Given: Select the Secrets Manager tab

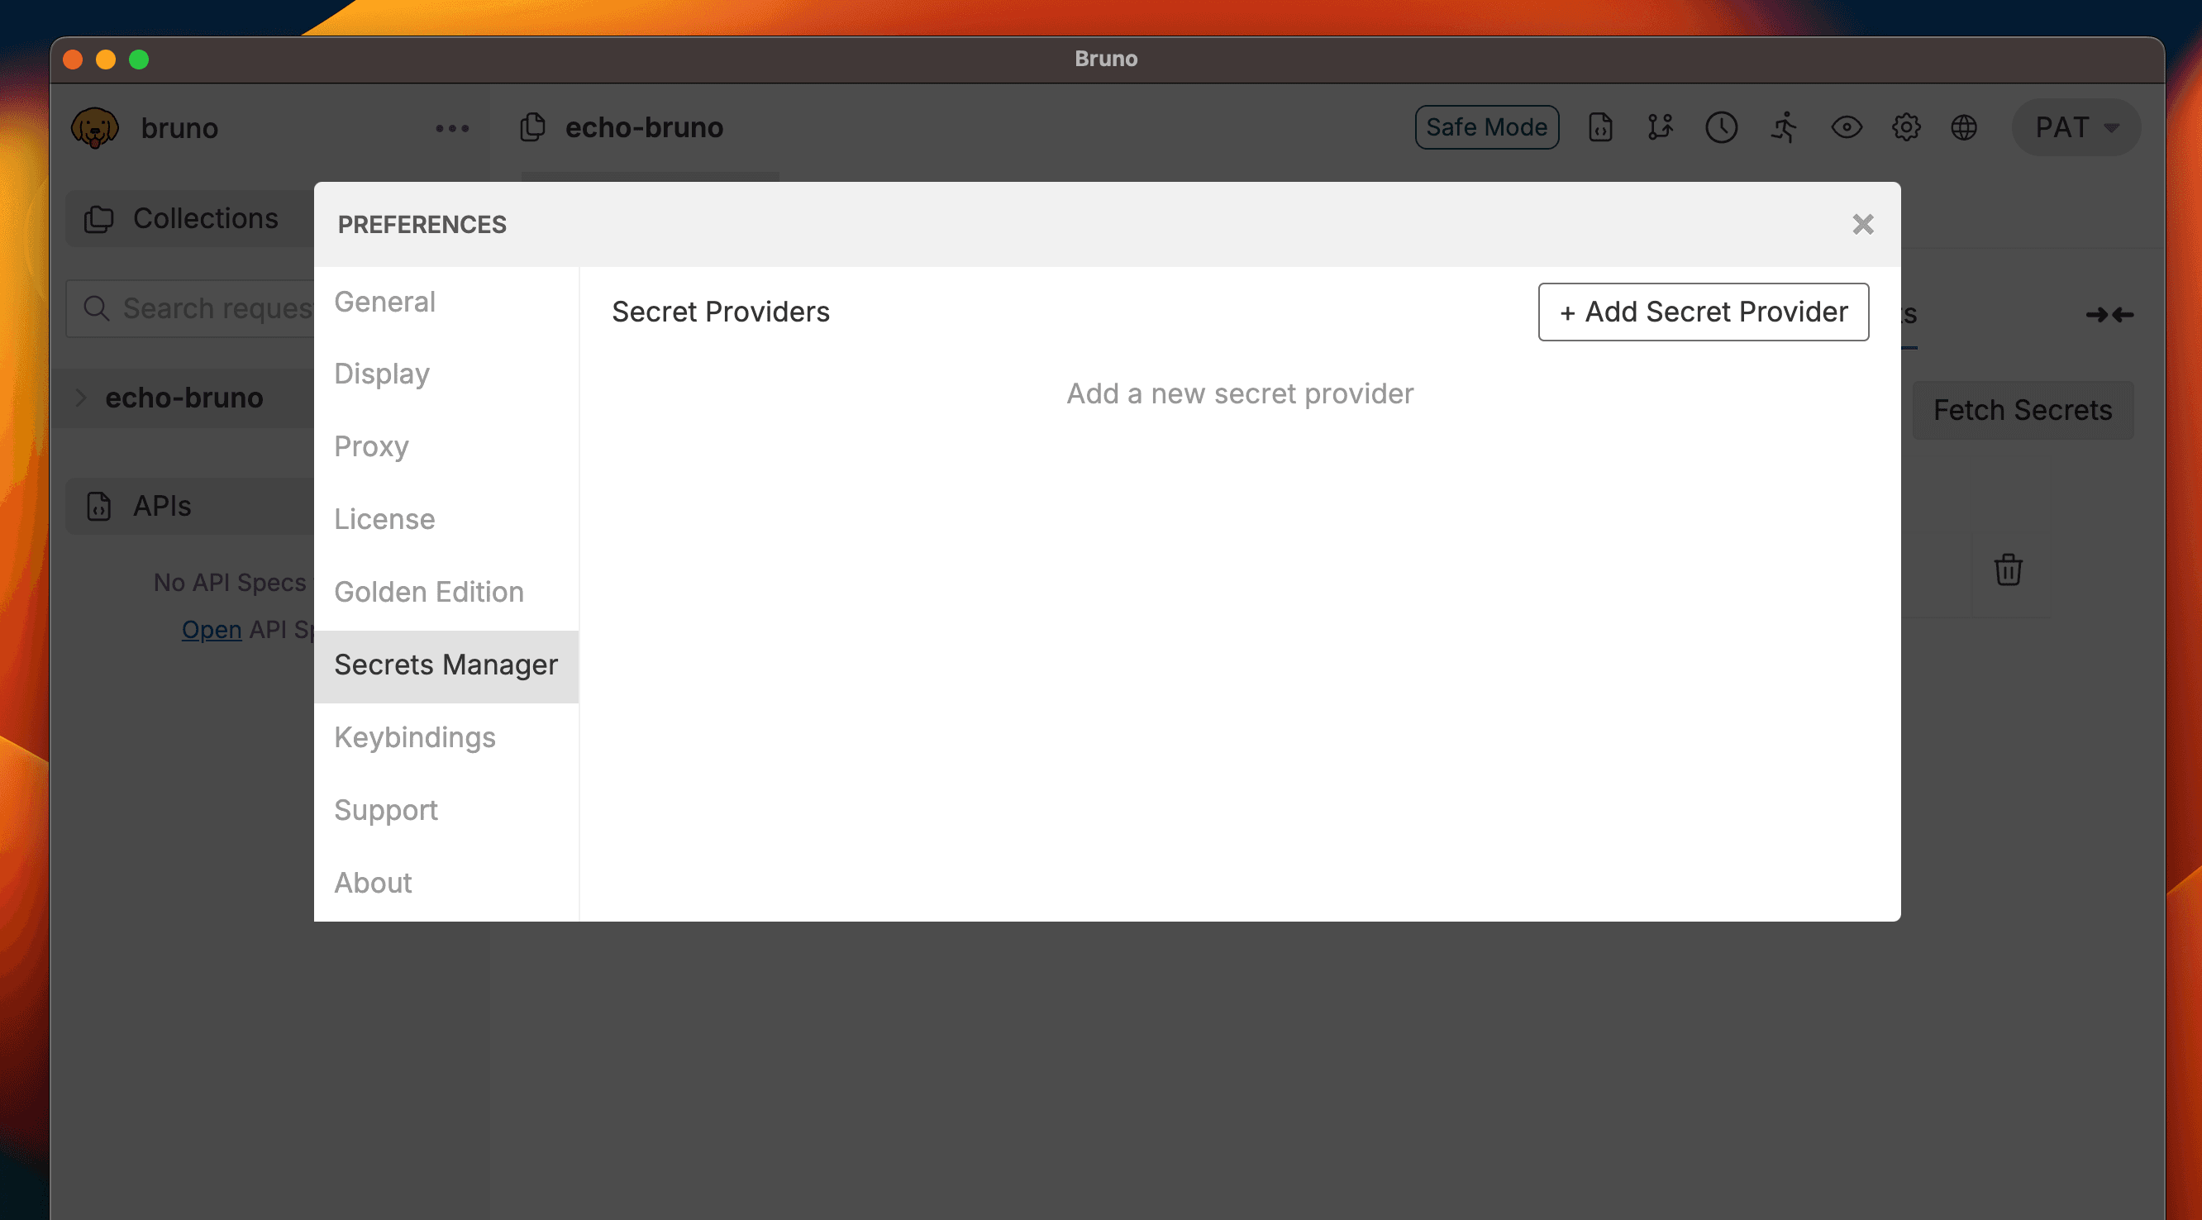Looking at the screenshot, I should 446,665.
